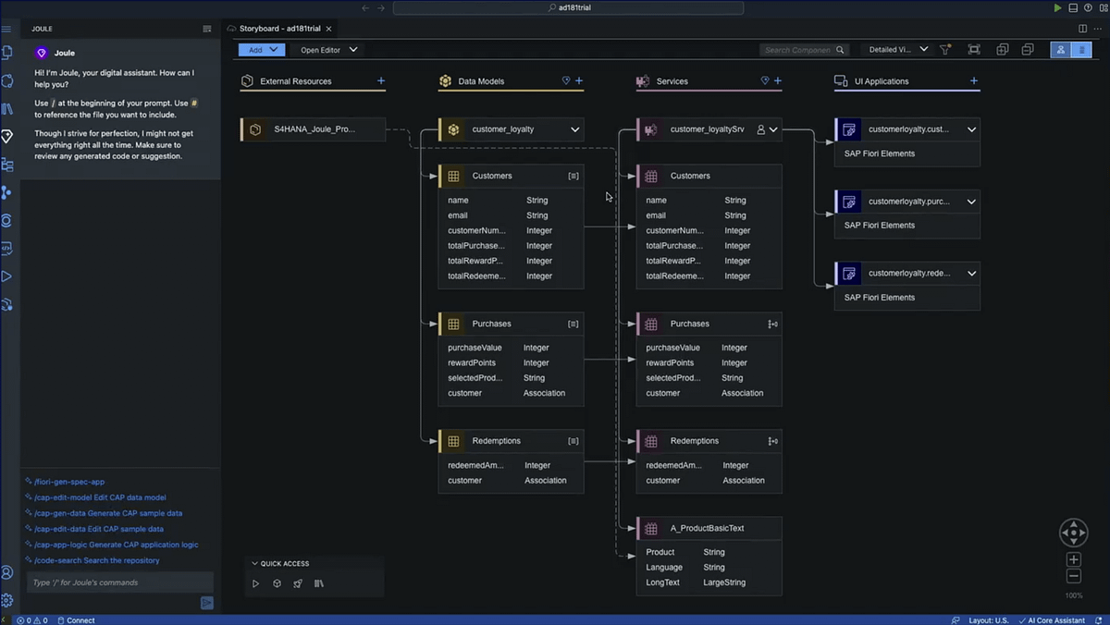Image resolution: width=1110 pixels, height=625 pixels.
Task: Close the Storyboard - ad181trial tab
Action: (328, 29)
